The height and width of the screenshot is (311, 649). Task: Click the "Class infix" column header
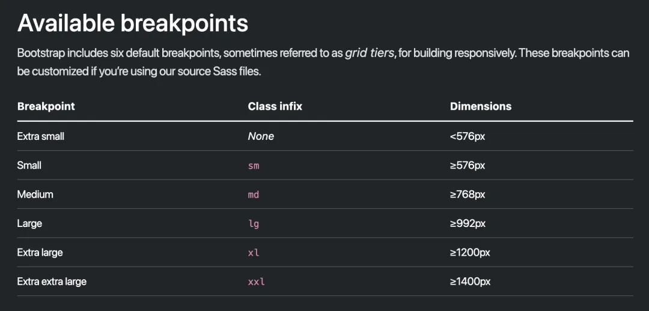click(x=275, y=106)
